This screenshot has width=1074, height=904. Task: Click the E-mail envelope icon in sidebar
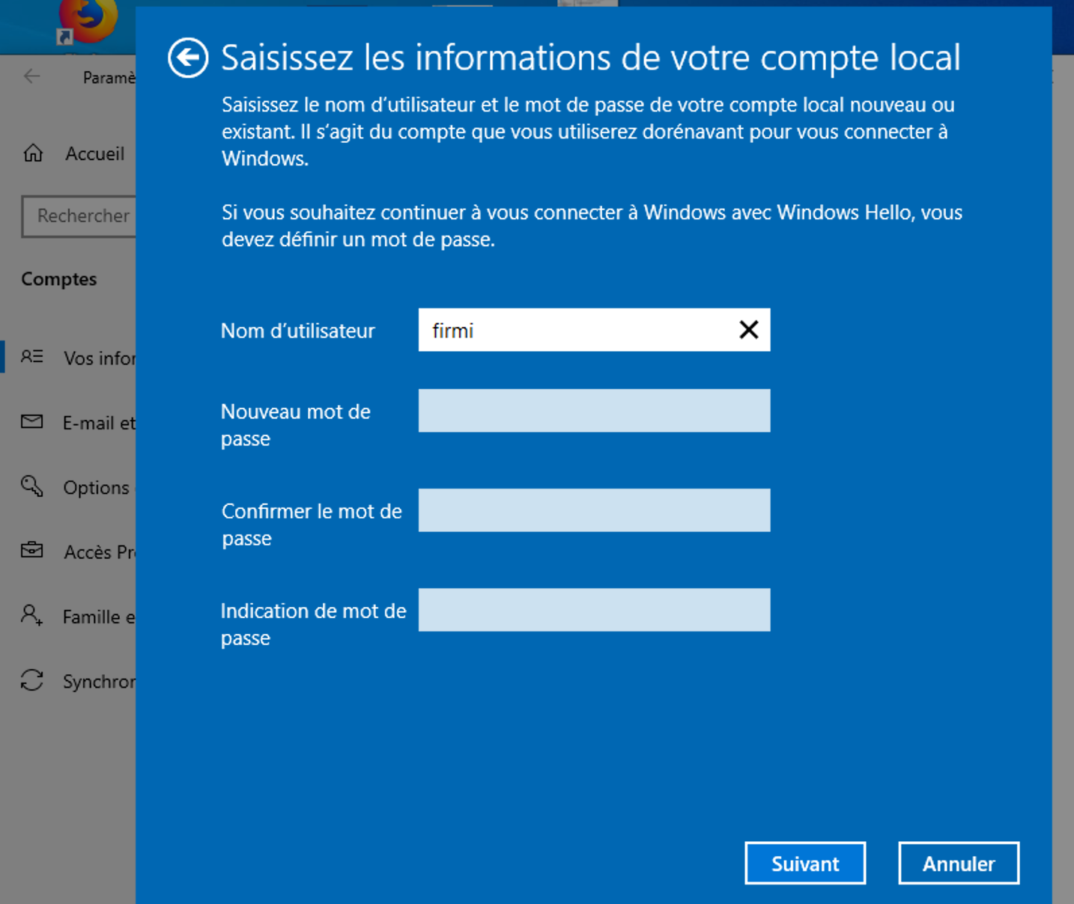[31, 422]
